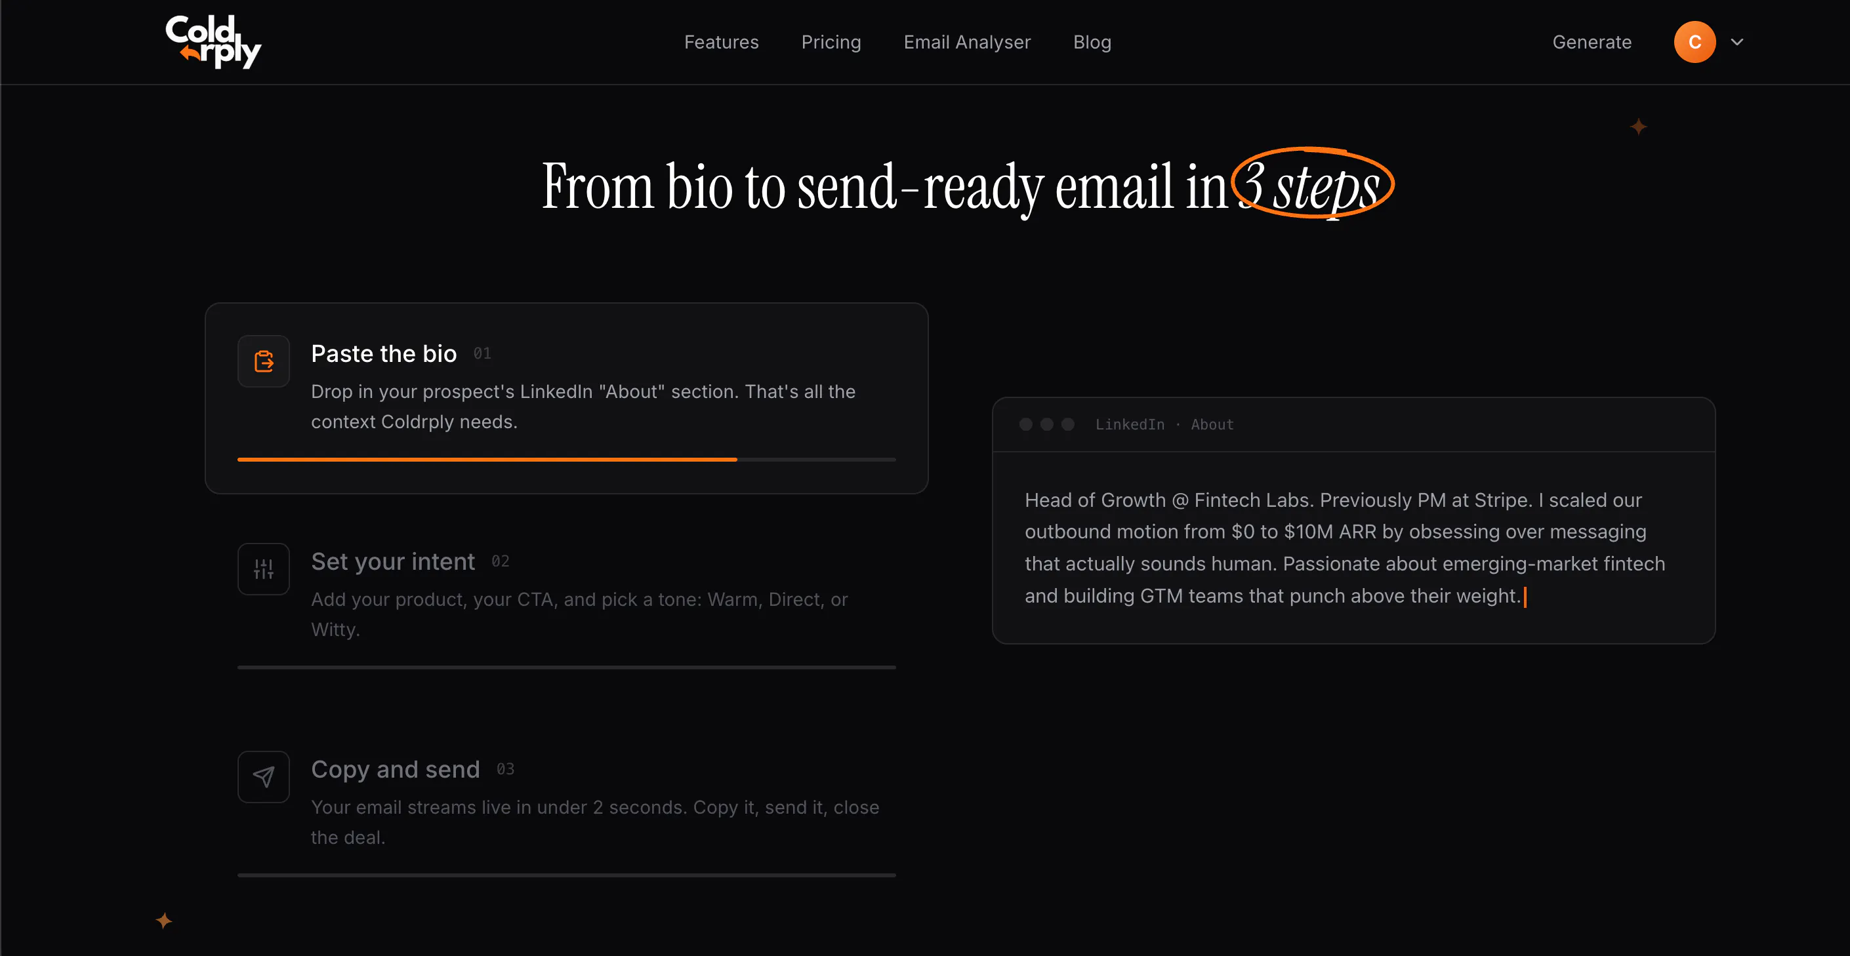Expand the account dropdown chevron

coord(1737,41)
